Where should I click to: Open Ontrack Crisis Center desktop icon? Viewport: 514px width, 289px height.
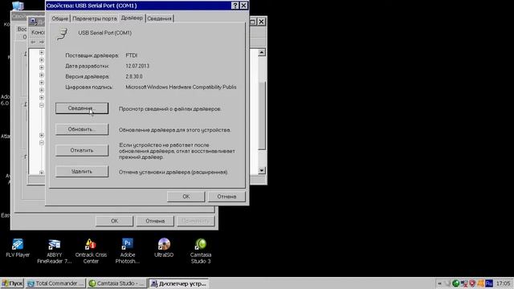point(91,251)
